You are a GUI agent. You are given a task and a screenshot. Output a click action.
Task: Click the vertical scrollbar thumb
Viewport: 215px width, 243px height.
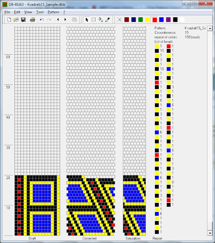click(x=210, y=226)
